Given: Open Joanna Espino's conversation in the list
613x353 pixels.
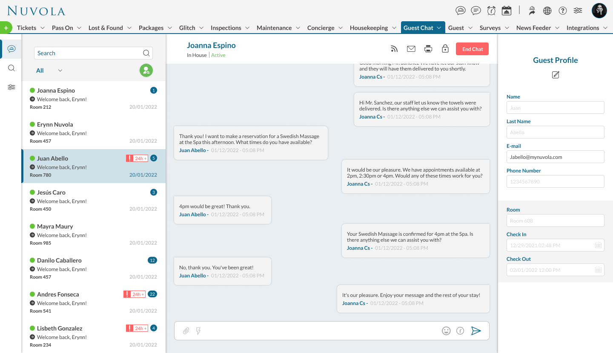Looking at the screenshot, I should pos(94,98).
